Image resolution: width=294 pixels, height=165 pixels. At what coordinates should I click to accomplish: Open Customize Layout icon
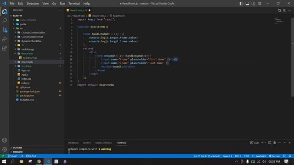(x=259, y=4)
